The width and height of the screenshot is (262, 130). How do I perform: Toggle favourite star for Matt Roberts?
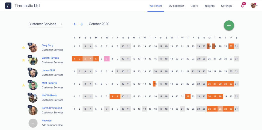(x=23, y=85)
